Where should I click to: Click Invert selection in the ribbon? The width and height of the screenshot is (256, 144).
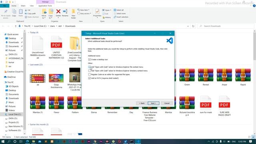121,17
